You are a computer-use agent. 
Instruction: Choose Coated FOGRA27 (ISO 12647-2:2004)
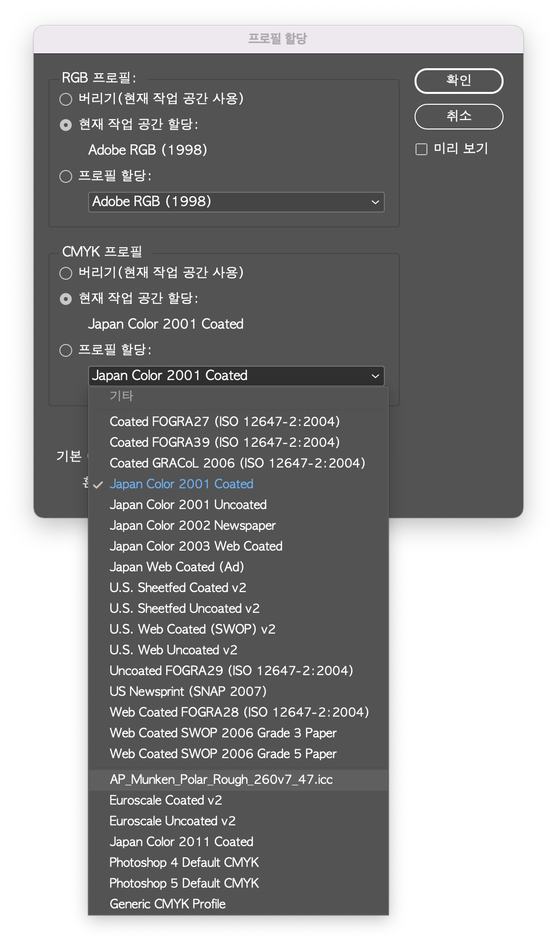pos(238,422)
